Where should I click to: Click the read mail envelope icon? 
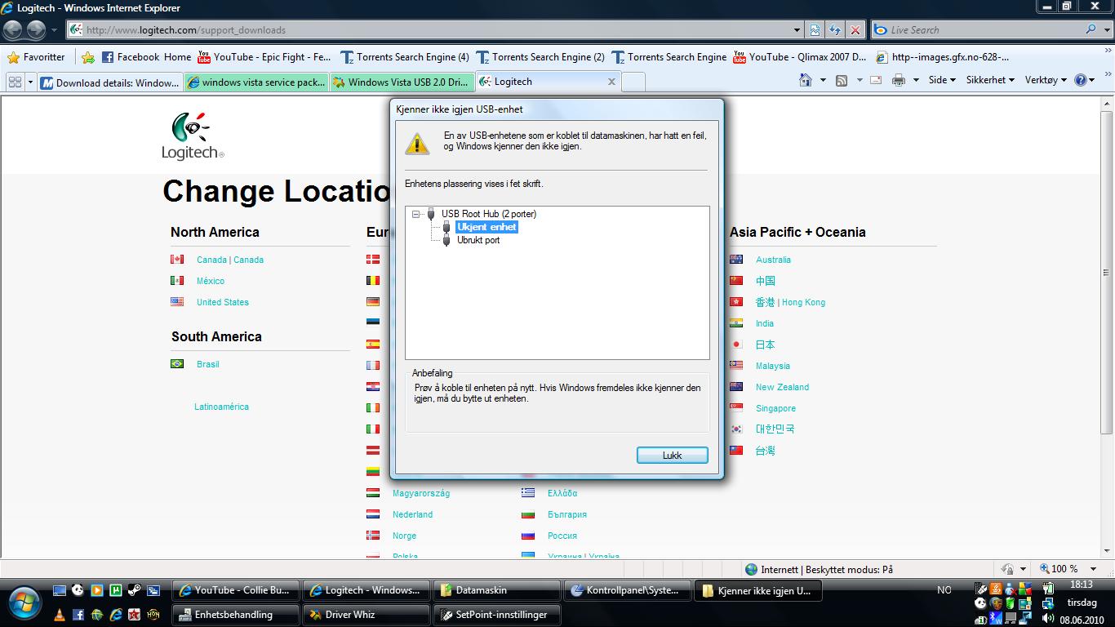click(x=876, y=80)
